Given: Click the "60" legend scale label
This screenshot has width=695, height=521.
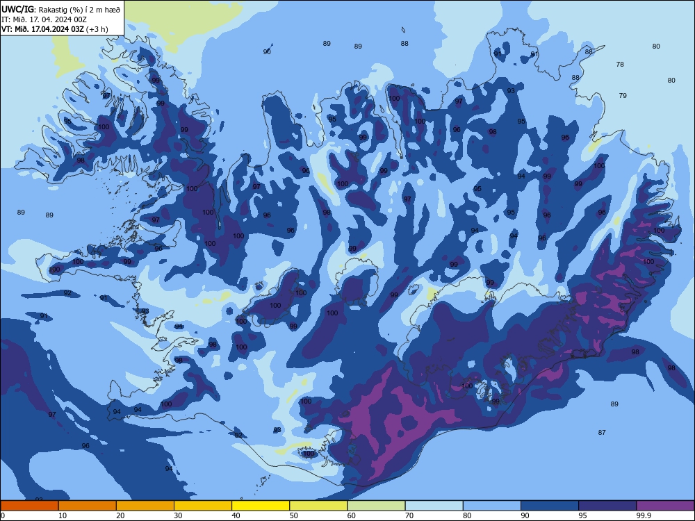Looking at the screenshot, I should point(352,515).
